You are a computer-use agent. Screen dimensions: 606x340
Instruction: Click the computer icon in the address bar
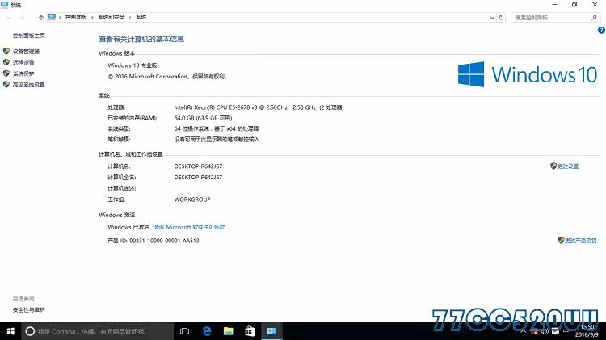click(x=52, y=17)
